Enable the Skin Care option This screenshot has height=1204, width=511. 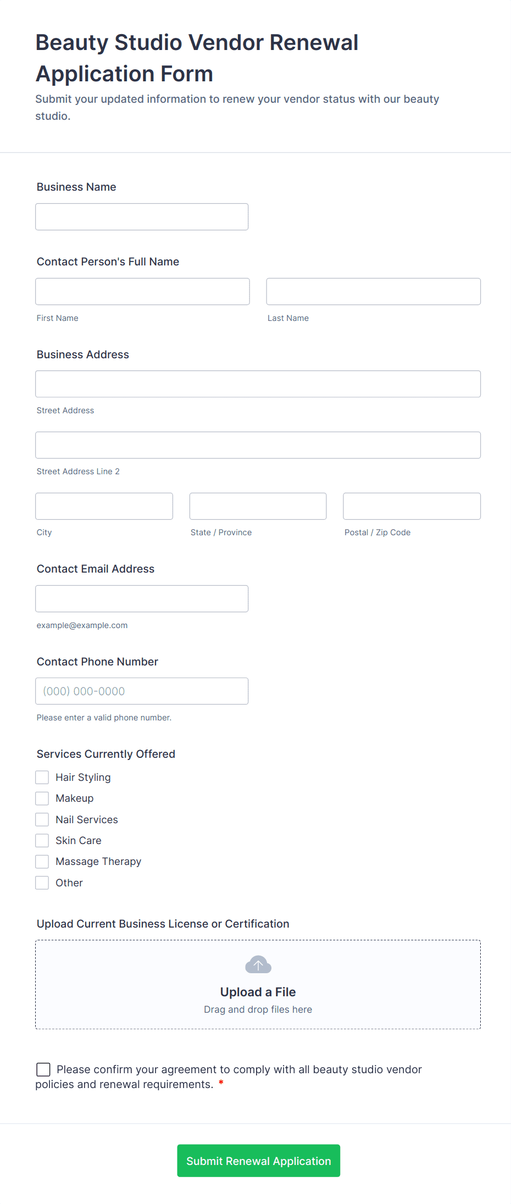pos(42,840)
